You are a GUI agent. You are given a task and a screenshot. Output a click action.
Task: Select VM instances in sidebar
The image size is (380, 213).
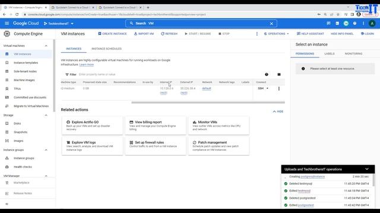click(26, 54)
